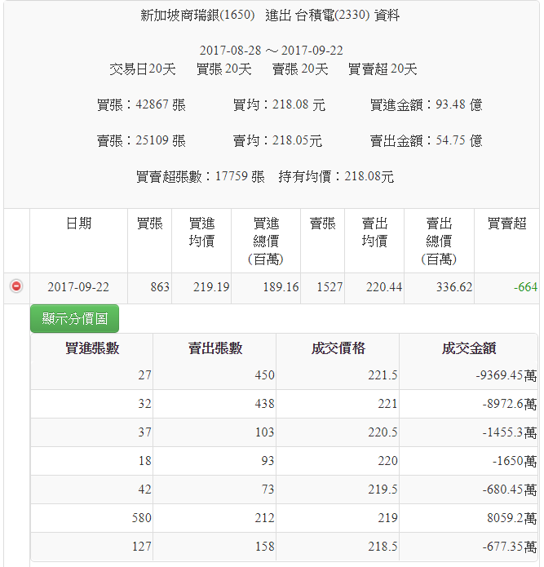Click the 買進張數 header in detail table
Screen dimensions: 544x567
pos(92,348)
